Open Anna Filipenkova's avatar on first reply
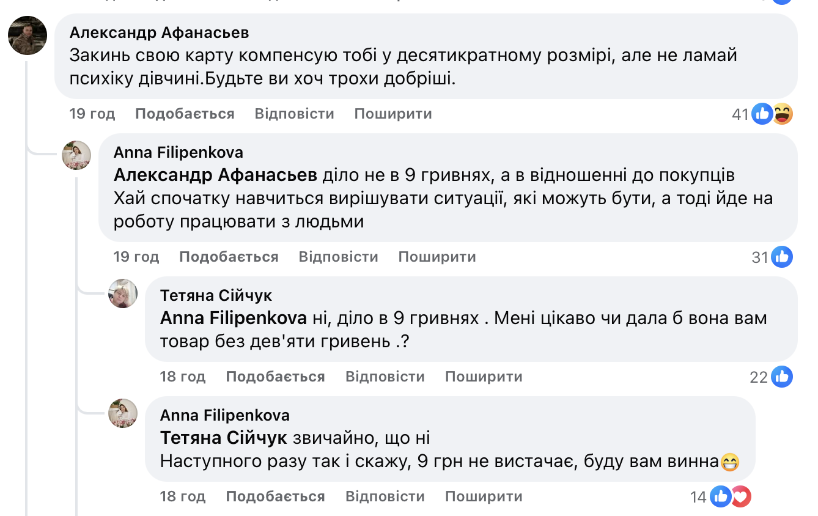This screenshot has width=818, height=516. click(x=76, y=155)
